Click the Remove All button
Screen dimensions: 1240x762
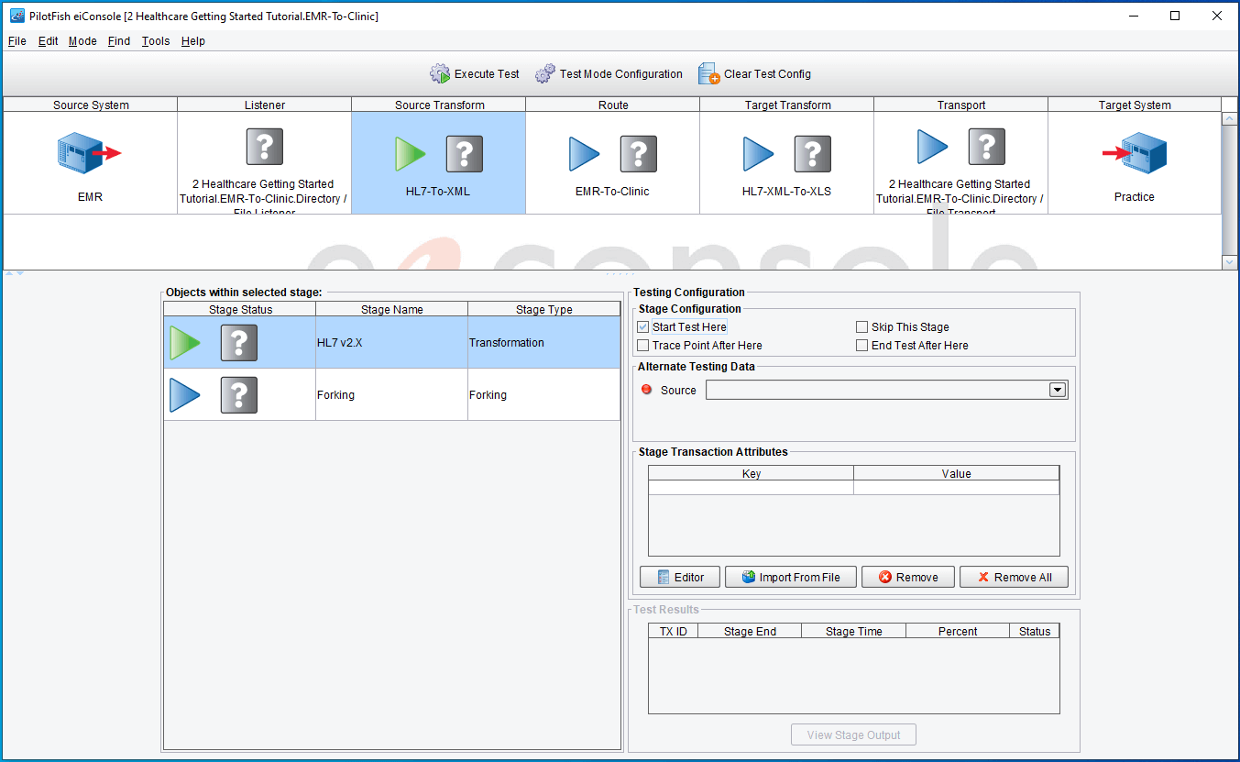pyautogui.click(x=1014, y=577)
